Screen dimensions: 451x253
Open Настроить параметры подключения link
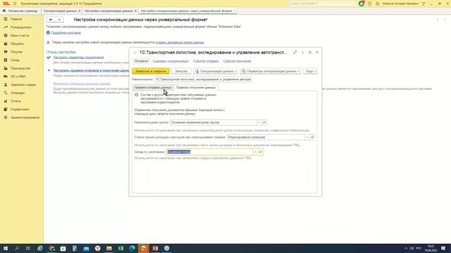pyautogui.click(x=78, y=58)
